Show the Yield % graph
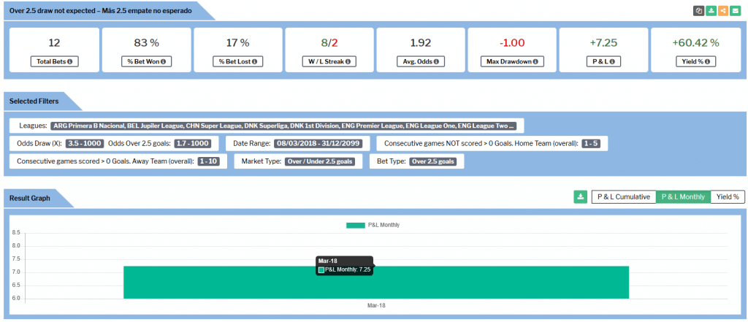This screenshot has width=748, height=322. click(x=728, y=196)
